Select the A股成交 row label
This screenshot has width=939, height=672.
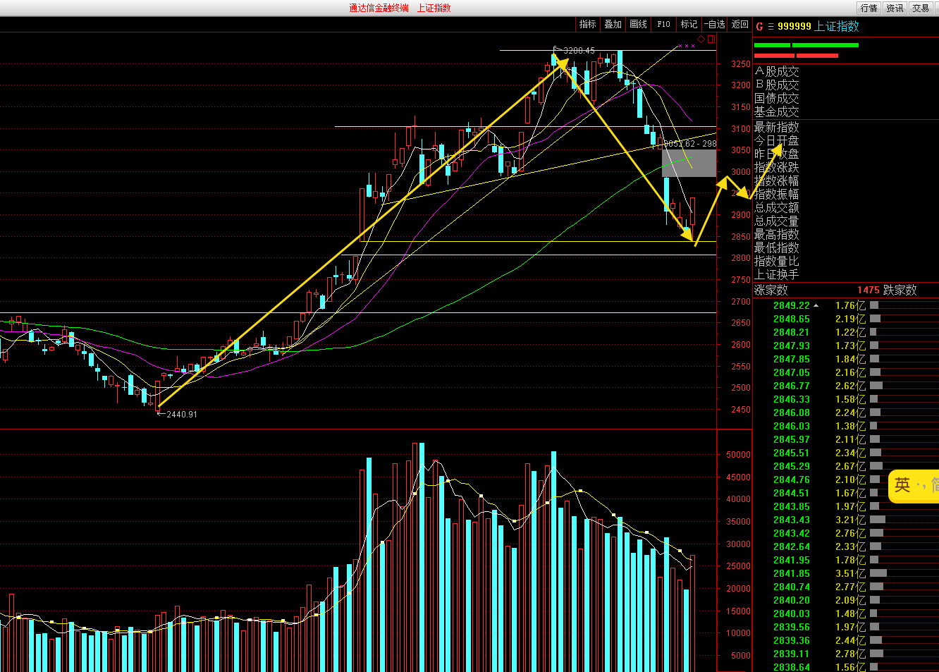[777, 71]
